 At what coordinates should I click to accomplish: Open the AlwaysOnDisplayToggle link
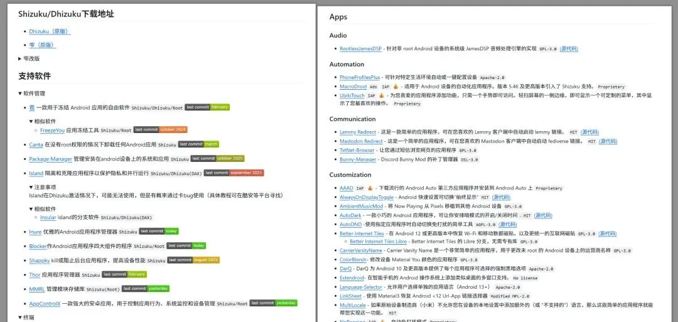(x=367, y=197)
